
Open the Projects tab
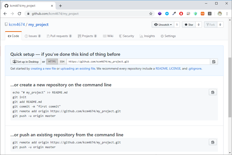pos(87,36)
